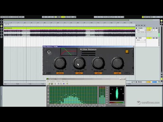Toggle the Punch-Out switch
Viewport: 163px width, 122px height.
click(112, 17)
